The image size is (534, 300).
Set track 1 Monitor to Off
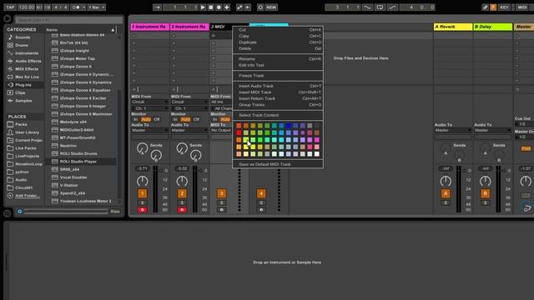pyautogui.click(x=156, y=119)
